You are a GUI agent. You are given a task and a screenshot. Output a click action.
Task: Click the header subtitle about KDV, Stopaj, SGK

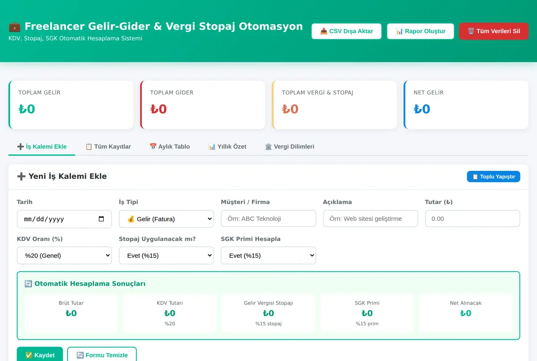75,38
